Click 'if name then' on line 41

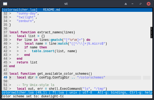[x=36, y=47]
